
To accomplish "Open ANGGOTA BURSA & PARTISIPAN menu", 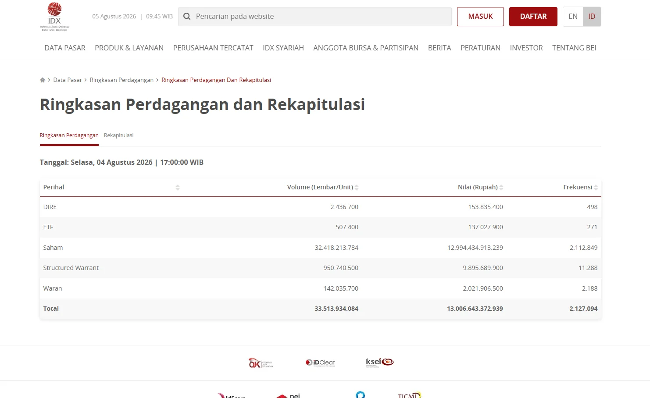I will 366,48.
